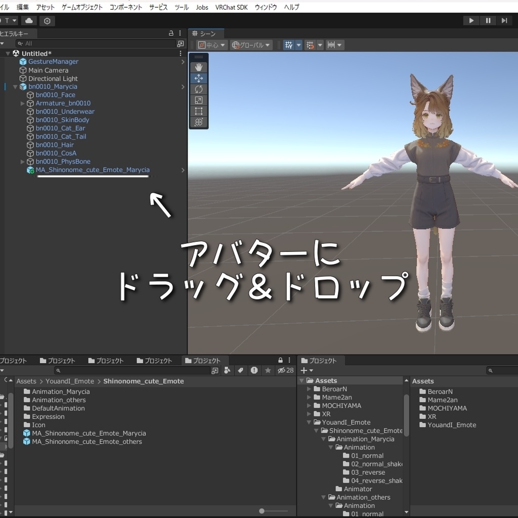Select the Scale tool
Screen dimensions: 518x518
198,100
